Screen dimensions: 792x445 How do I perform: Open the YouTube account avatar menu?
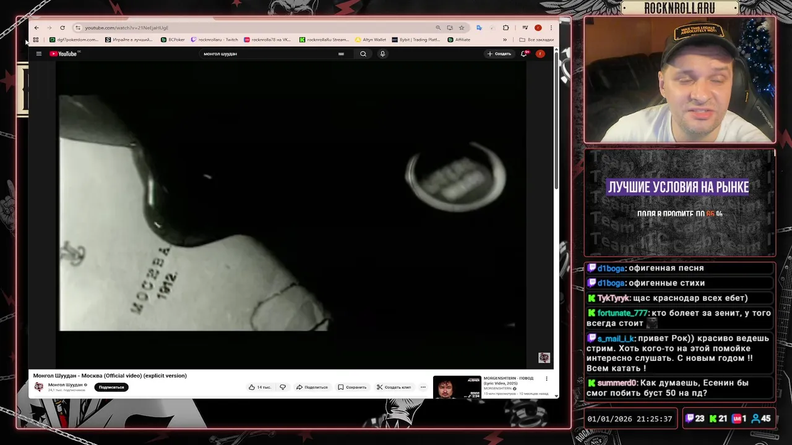[540, 54]
